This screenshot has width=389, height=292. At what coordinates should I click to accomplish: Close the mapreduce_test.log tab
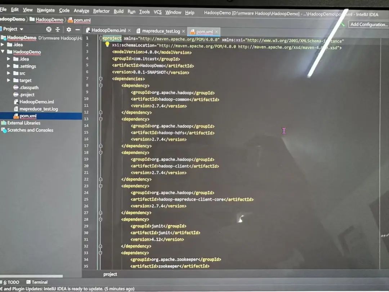click(x=183, y=31)
